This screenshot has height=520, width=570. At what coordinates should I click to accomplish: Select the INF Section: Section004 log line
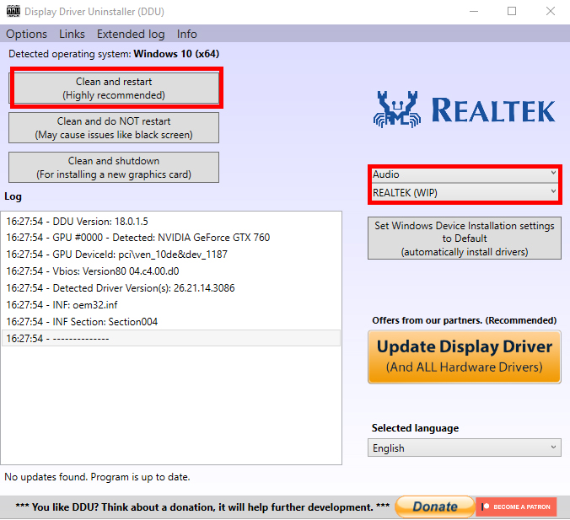coord(171,322)
